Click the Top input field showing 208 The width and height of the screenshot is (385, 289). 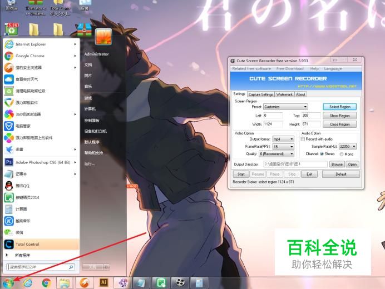click(x=311, y=115)
